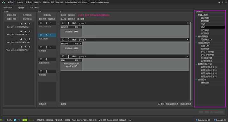Select 播放音频 in action tree

[205, 83]
